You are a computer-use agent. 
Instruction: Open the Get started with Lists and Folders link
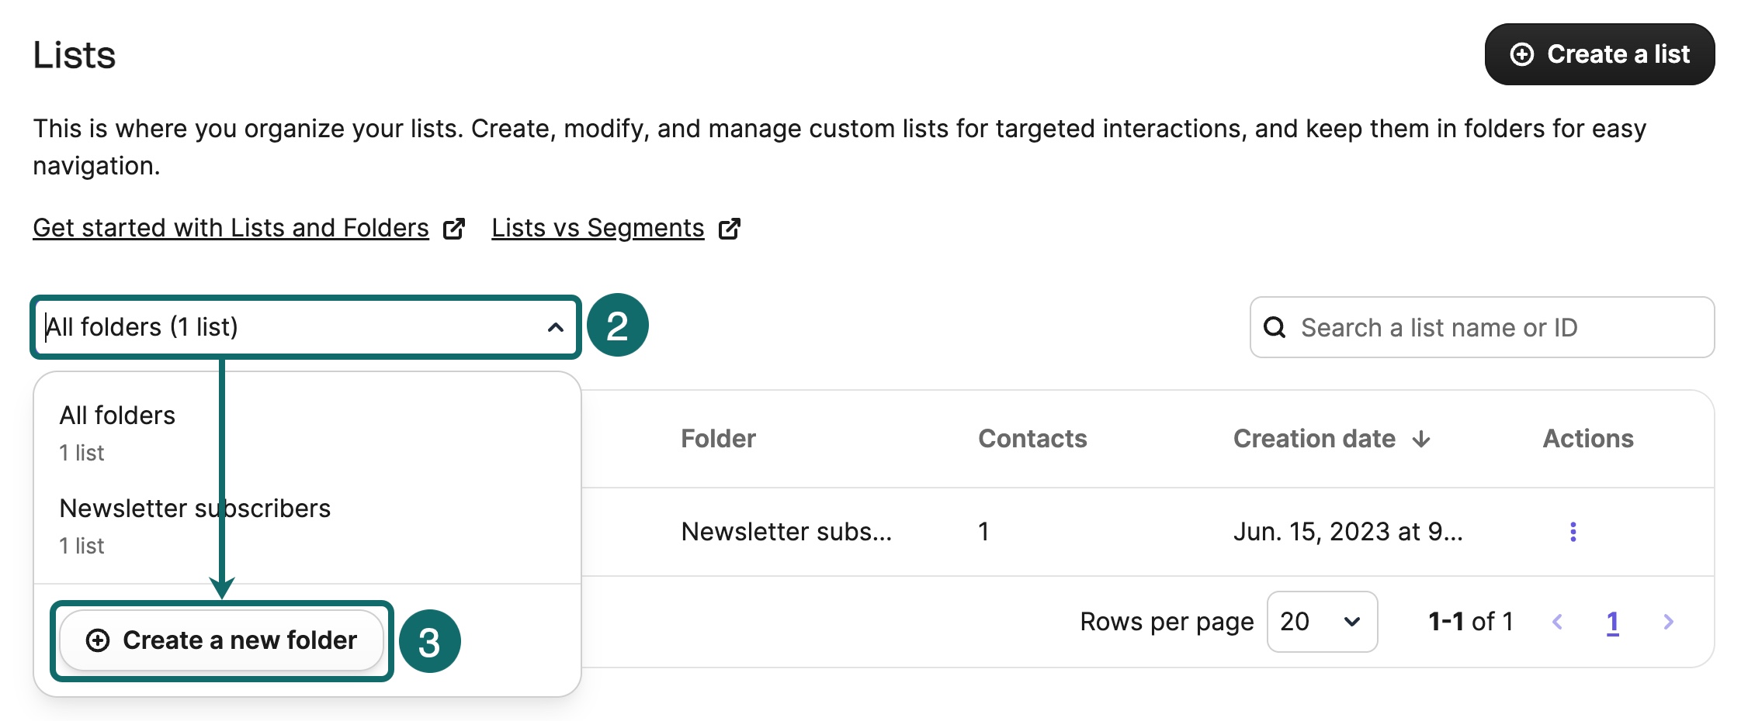click(231, 228)
